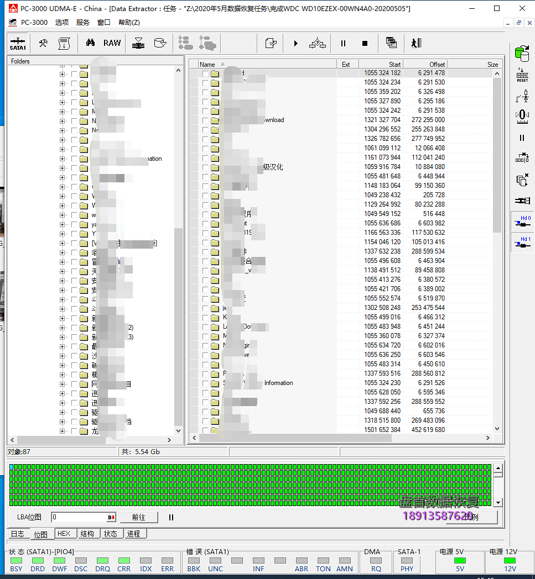Stop the operation with the square stop button

[365, 44]
